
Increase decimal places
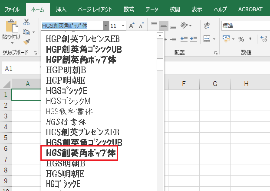263,39
